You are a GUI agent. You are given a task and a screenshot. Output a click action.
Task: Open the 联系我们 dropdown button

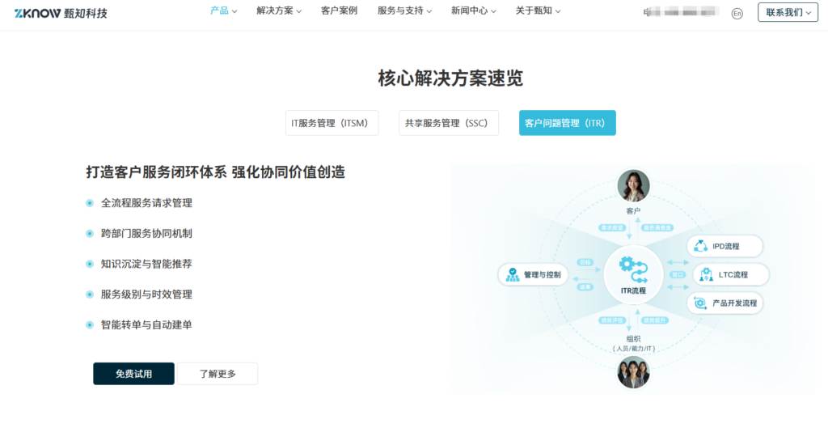(788, 12)
